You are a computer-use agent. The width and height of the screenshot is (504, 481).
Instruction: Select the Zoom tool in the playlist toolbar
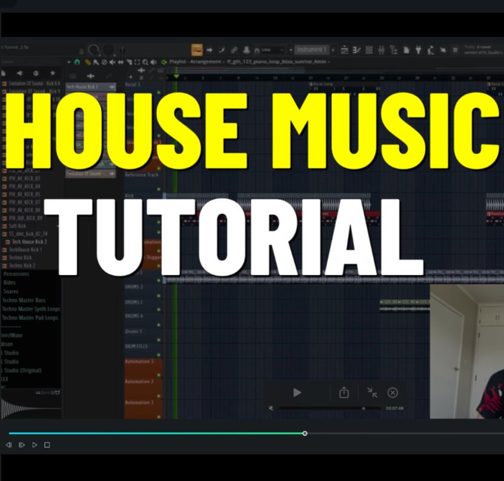[145, 62]
